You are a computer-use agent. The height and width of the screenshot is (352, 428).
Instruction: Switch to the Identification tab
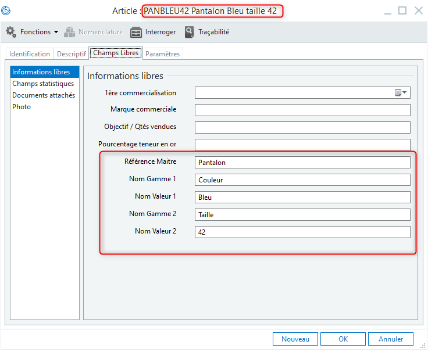point(30,54)
